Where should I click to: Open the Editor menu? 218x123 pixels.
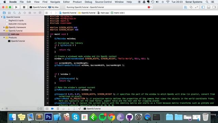66,2
